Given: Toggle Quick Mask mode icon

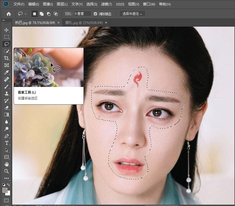Looking at the screenshot, I should tap(7, 201).
